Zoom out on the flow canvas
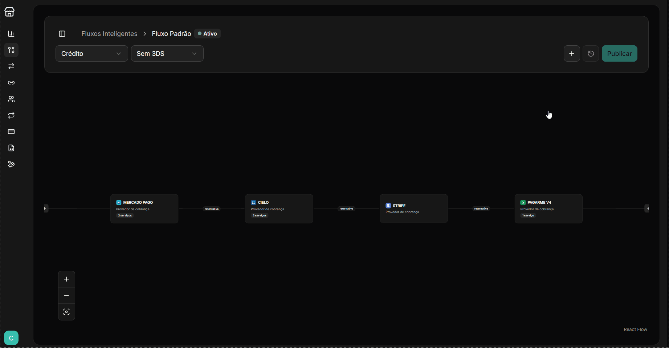This screenshot has height=348, width=669. coord(66,295)
